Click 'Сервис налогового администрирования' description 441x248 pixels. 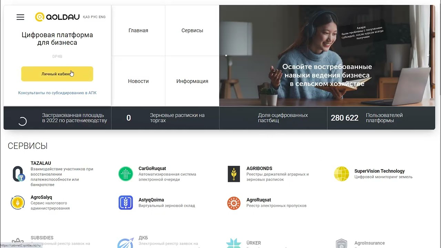coord(50,206)
